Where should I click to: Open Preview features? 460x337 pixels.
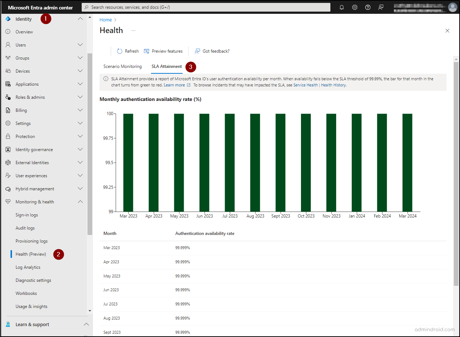tap(163, 51)
